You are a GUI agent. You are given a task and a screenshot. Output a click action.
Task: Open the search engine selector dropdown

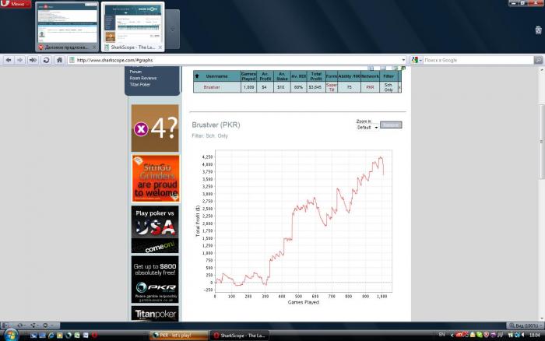pos(417,60)
